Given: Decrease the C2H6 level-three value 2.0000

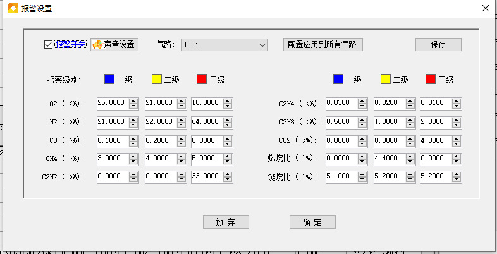Looking at the screenshot, I should (457, 126).
